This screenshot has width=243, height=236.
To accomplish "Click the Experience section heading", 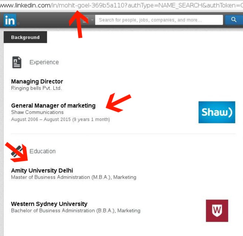I will click(44, 62).
